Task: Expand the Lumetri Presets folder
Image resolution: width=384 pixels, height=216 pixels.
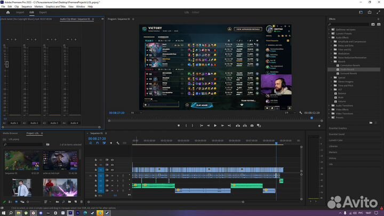Action: [331, 32]
